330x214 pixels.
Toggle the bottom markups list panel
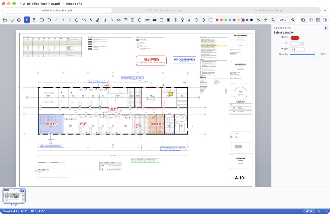coord(318,20)
